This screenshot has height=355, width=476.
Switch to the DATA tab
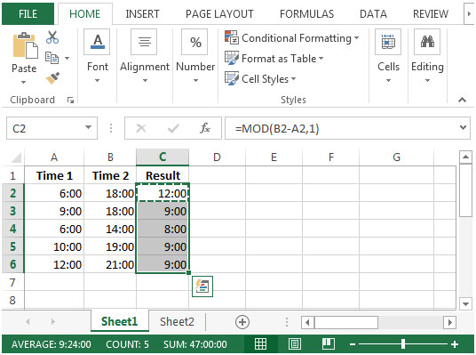(373, 14)
